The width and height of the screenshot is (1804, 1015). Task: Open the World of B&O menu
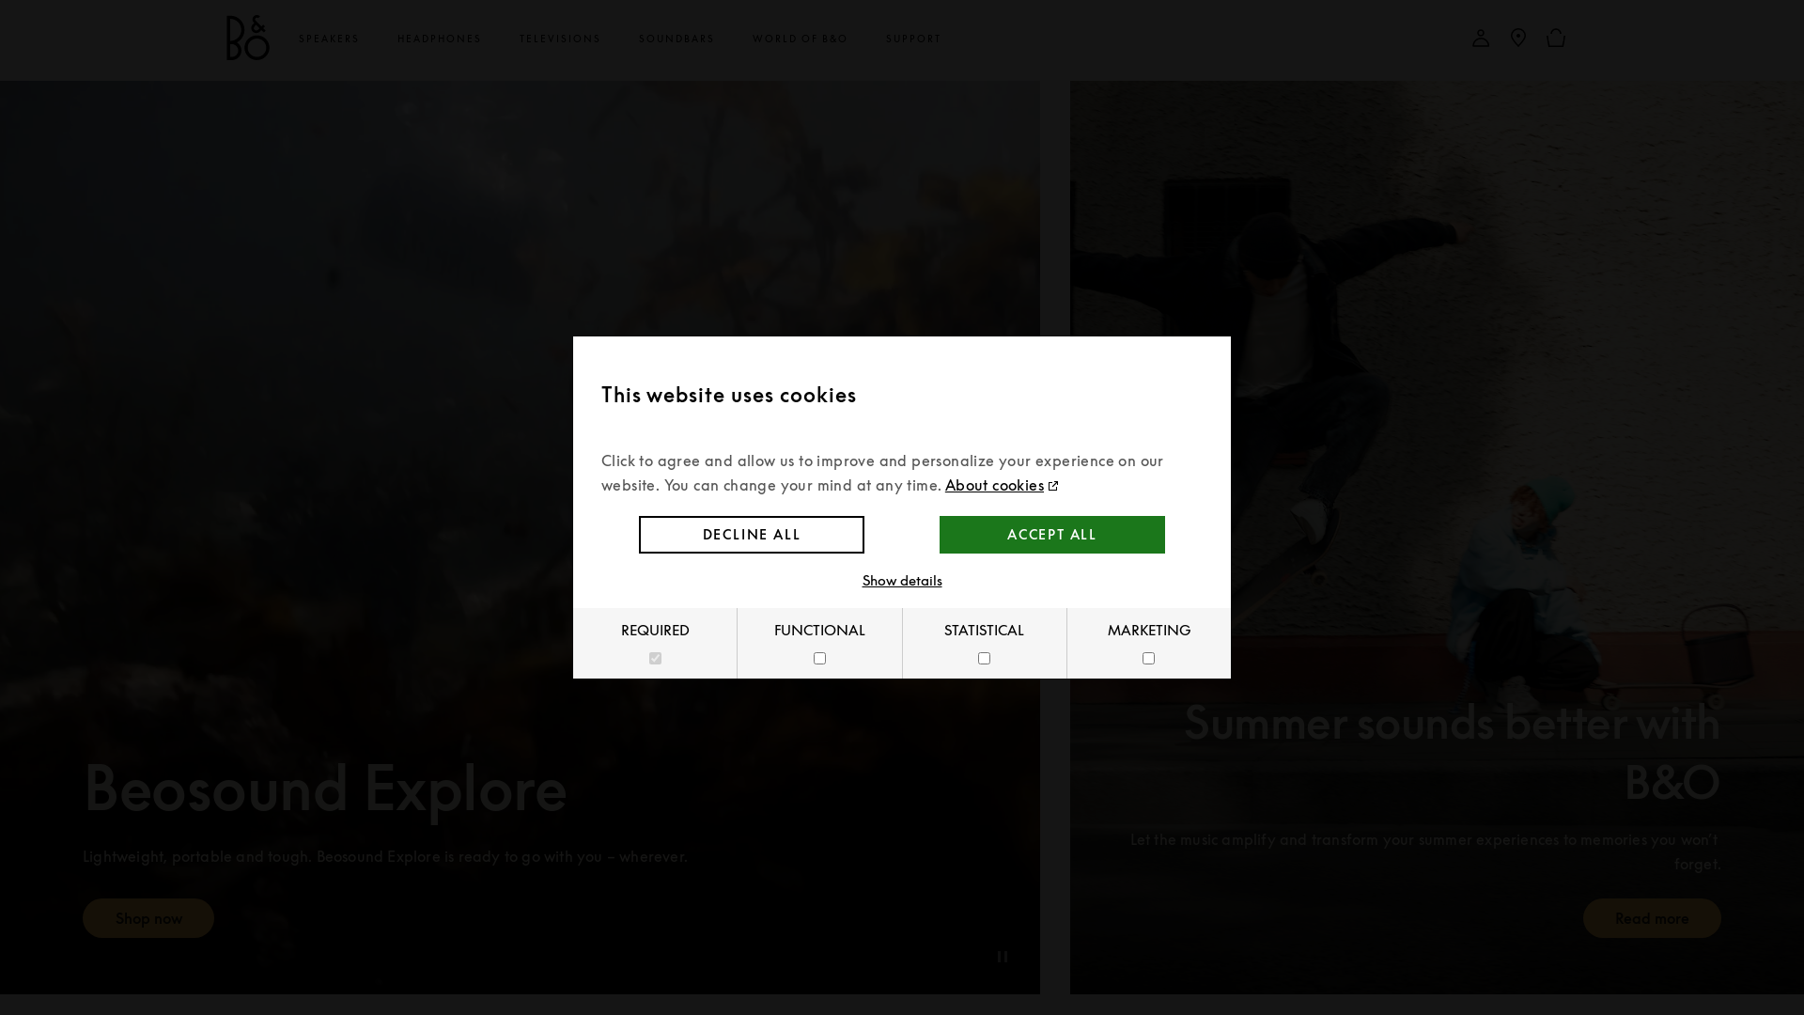[800, 39]
